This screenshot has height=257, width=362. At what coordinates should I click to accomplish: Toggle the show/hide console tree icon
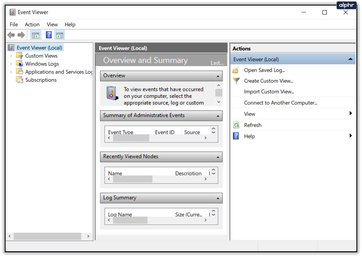[35, 35]
